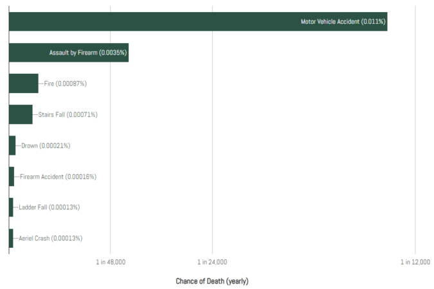The width and height of the screenshot is (434, 289).
Task: Click the 1 in 24,000 axis tick label
Action: (x=212, y=262)
